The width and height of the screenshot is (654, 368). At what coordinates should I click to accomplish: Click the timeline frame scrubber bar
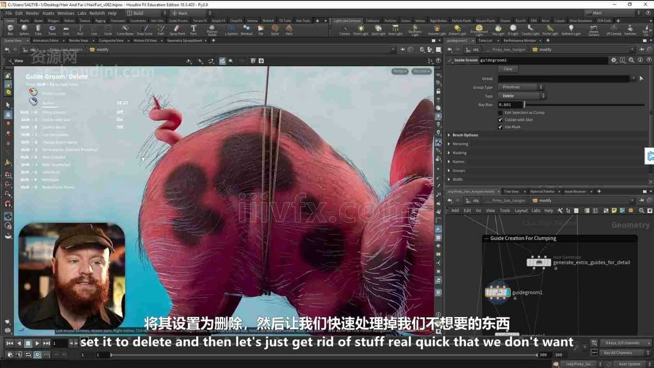coord(324,355)
